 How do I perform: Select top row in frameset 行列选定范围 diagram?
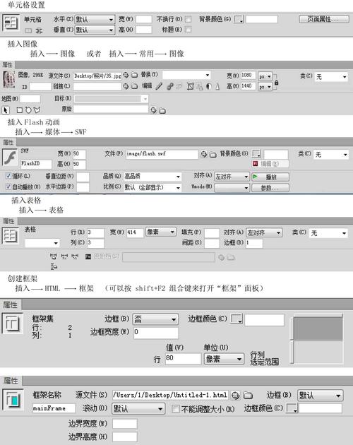(x=318, y=328)
